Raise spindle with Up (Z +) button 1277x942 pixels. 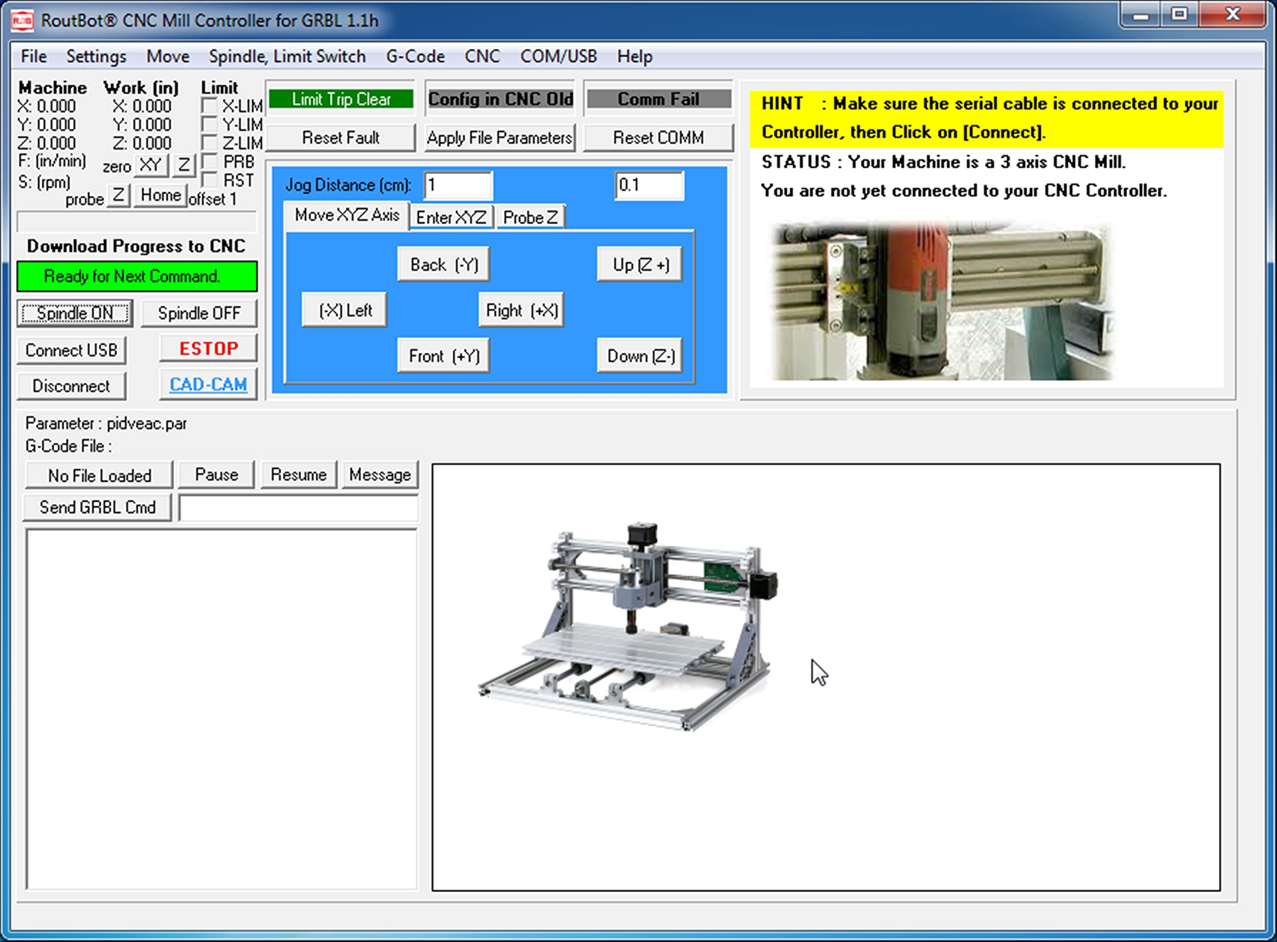tap(639, 264)
